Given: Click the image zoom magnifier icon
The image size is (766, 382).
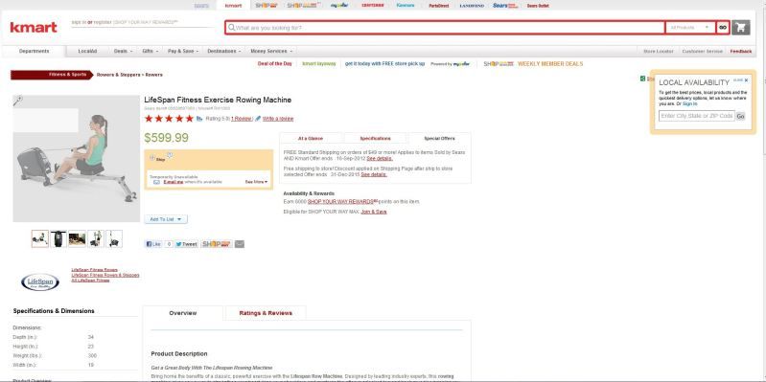Looking at the screenshot, I should coord(17,101).
